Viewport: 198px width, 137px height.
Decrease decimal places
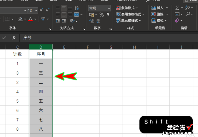(98, 21)
